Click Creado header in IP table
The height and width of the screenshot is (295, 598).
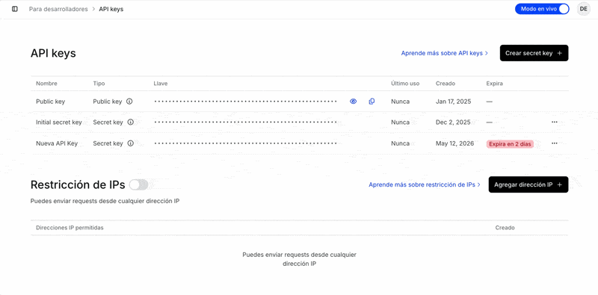click(505, 228)
